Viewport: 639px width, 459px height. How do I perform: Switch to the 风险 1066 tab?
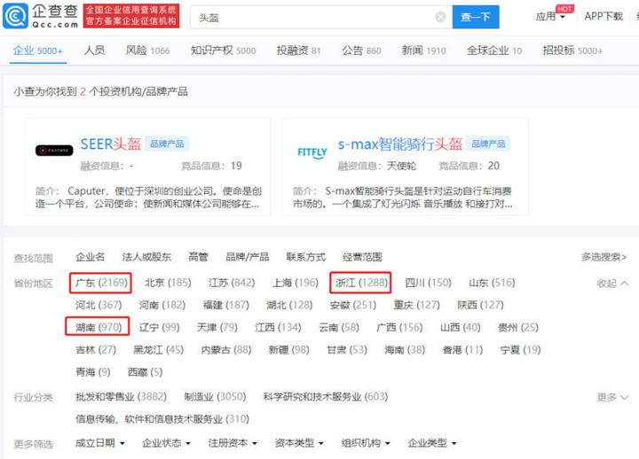tap(147, 51)
